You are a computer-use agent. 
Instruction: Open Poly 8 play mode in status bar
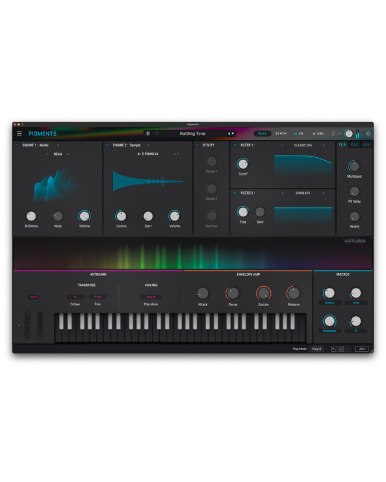point(317,349)
